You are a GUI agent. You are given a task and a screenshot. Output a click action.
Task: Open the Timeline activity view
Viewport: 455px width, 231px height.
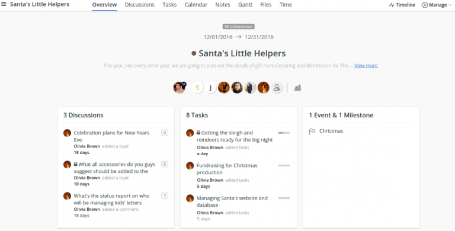402,5
